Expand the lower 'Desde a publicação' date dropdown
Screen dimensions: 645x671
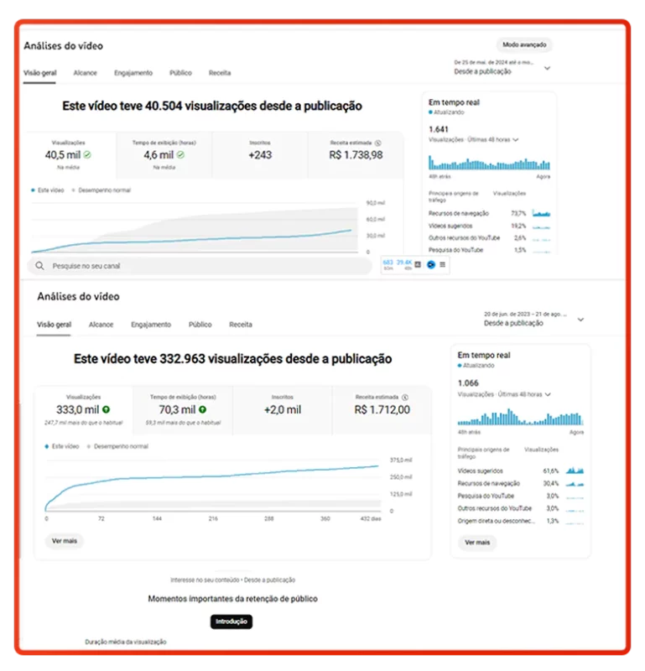pos(580,319)
